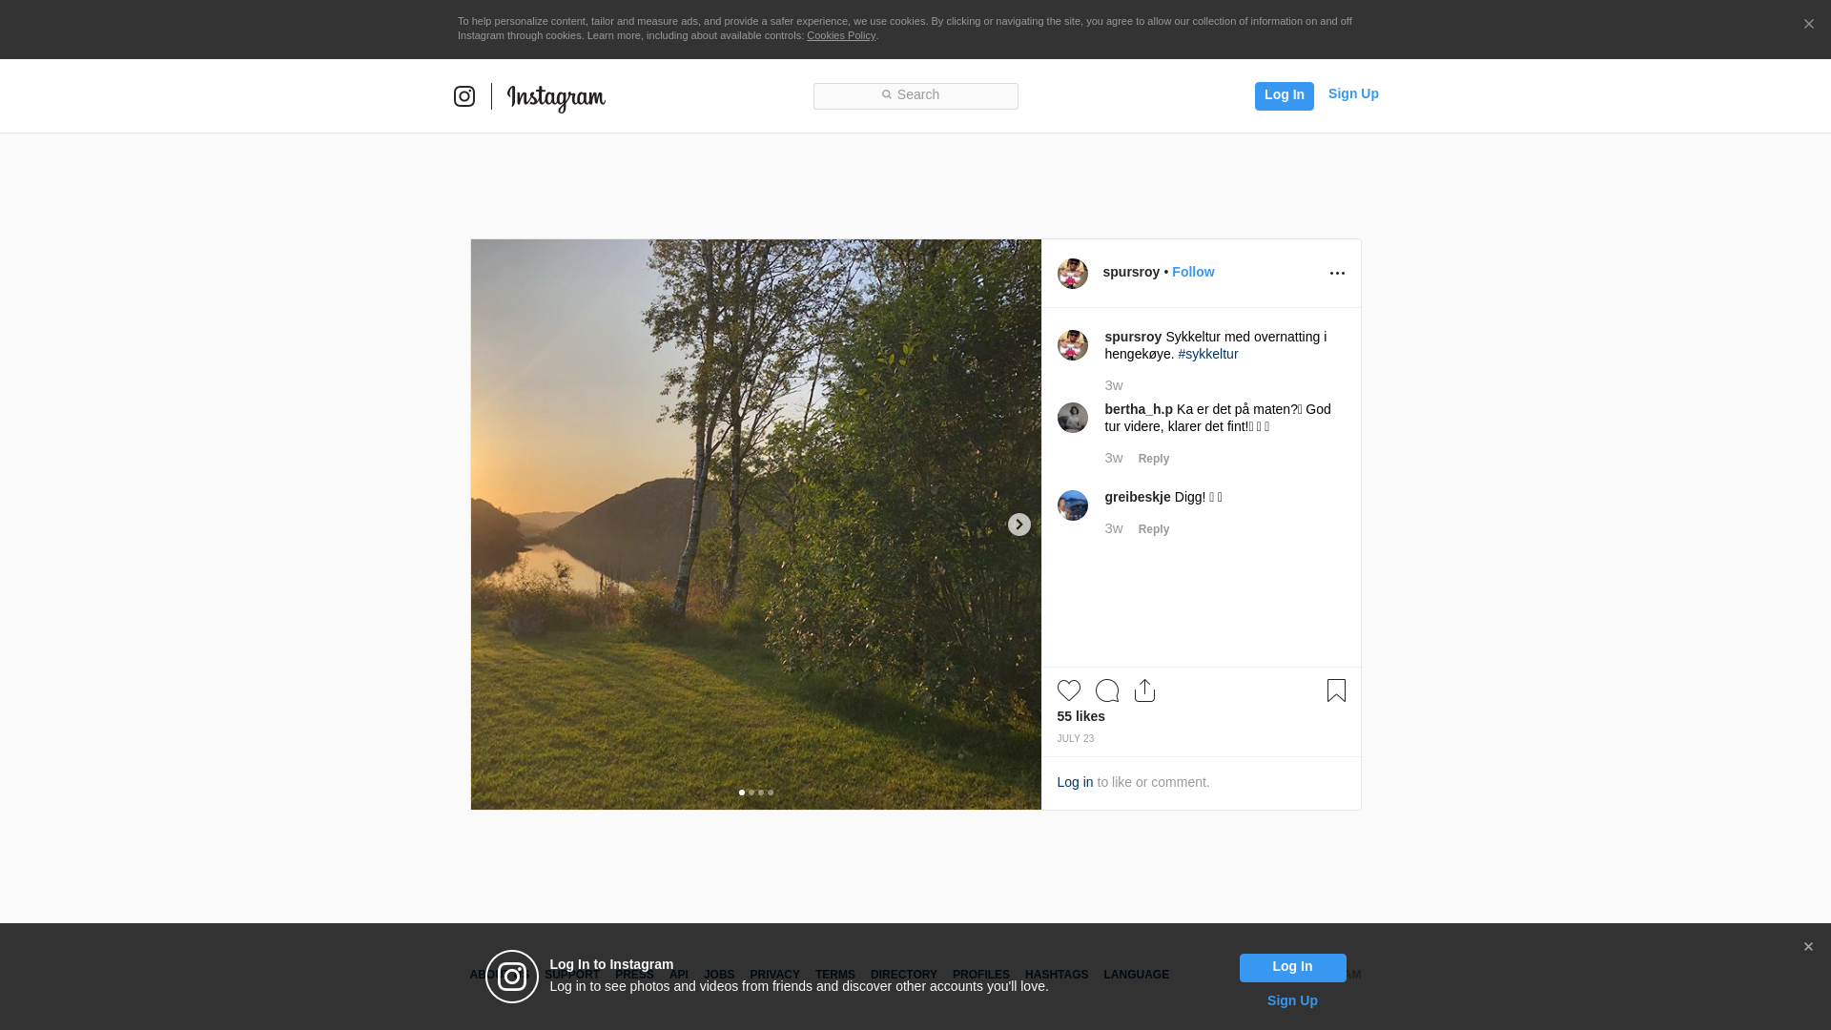View the 55 likes count
This screenshot has width=1831, height=1030.
coord(1080,716)
